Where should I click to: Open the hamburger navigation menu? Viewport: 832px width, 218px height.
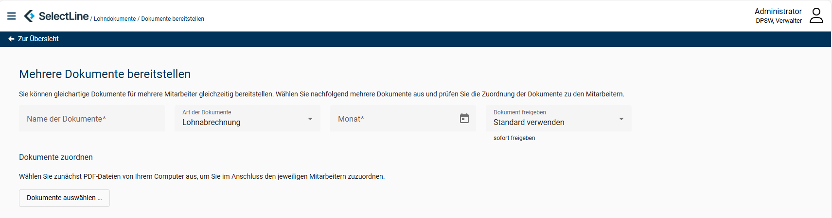(x=12, y=16)
